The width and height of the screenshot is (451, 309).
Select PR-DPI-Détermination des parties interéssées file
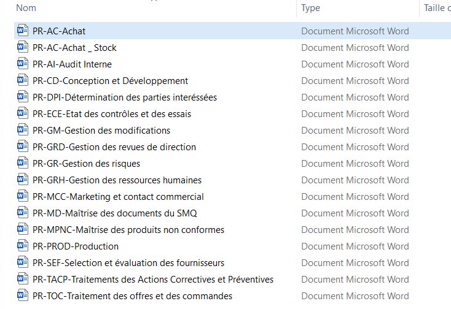124,97
